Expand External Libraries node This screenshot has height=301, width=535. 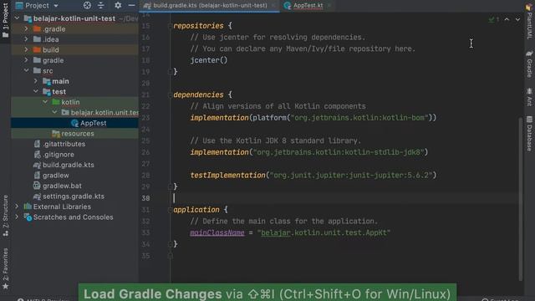pos(17,207)
